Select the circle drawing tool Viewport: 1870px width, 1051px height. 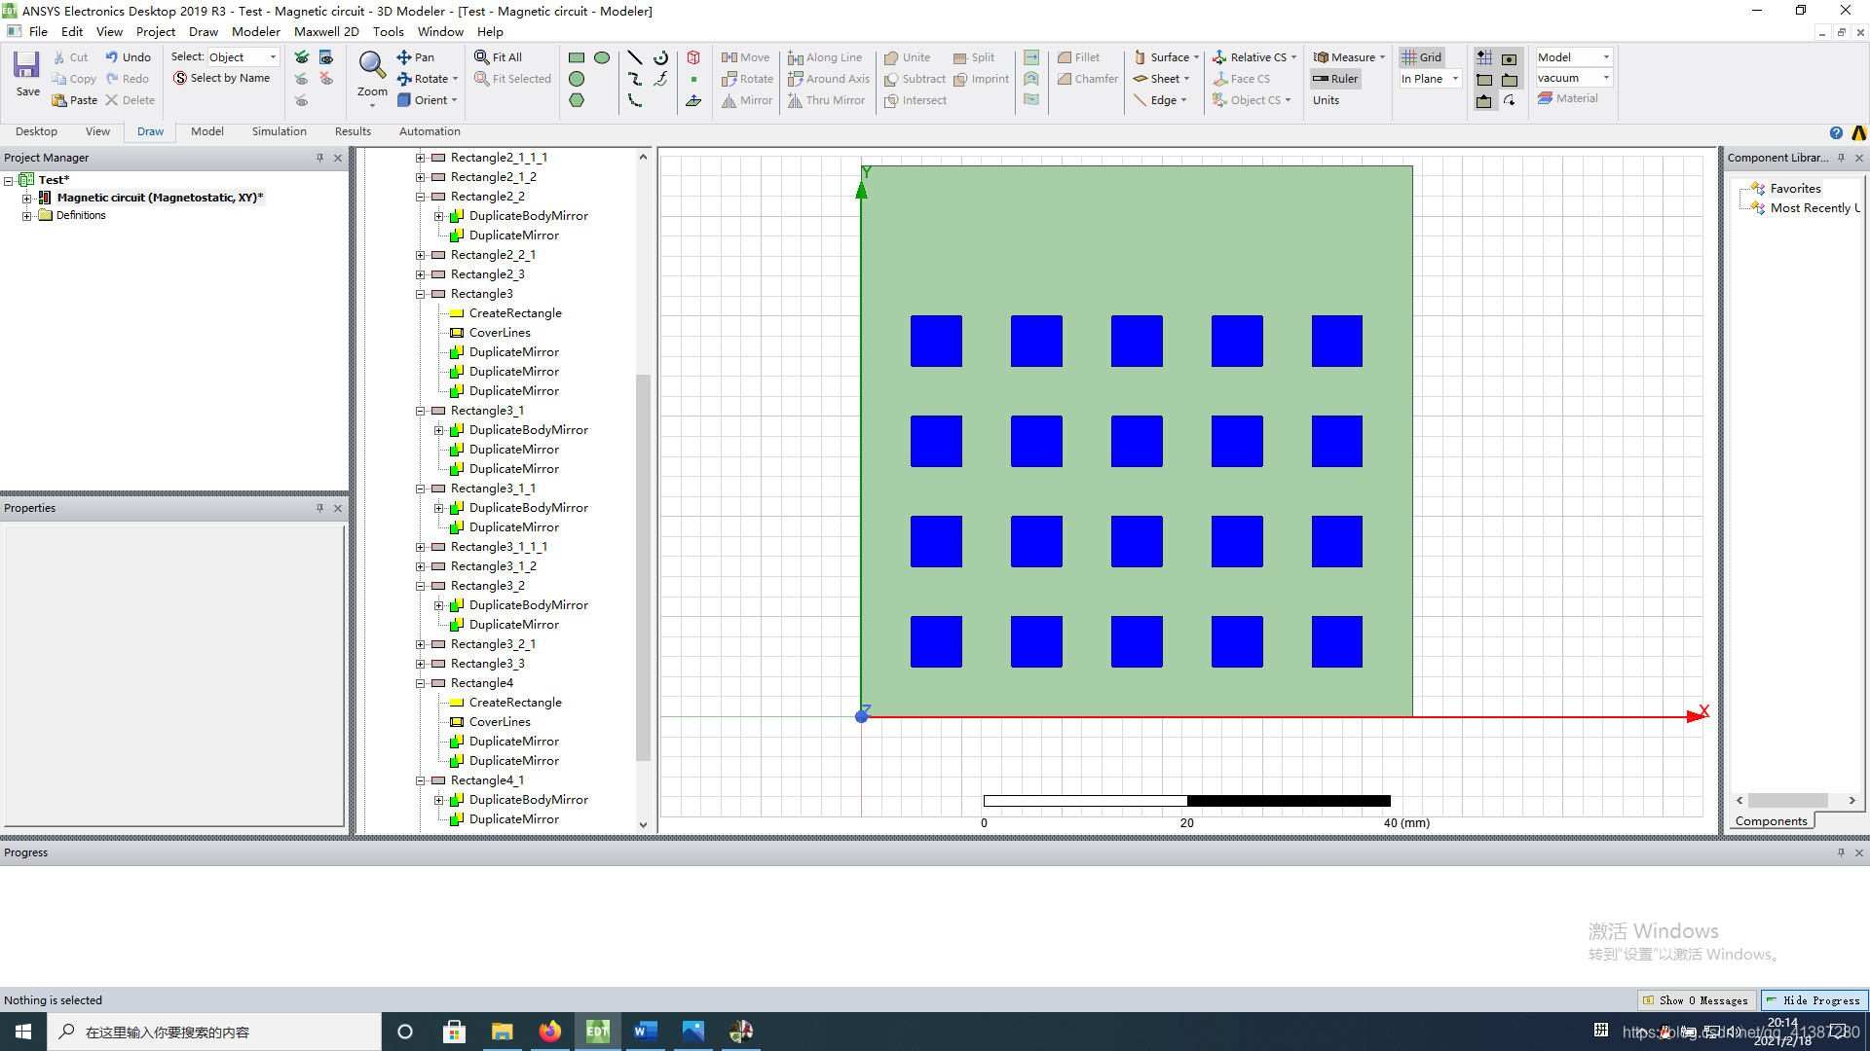(x=577, y=79)
